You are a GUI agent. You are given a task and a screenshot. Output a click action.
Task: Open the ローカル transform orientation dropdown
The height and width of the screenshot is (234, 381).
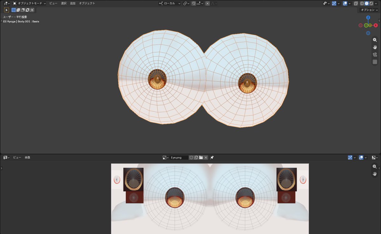[x=170, y=3]
